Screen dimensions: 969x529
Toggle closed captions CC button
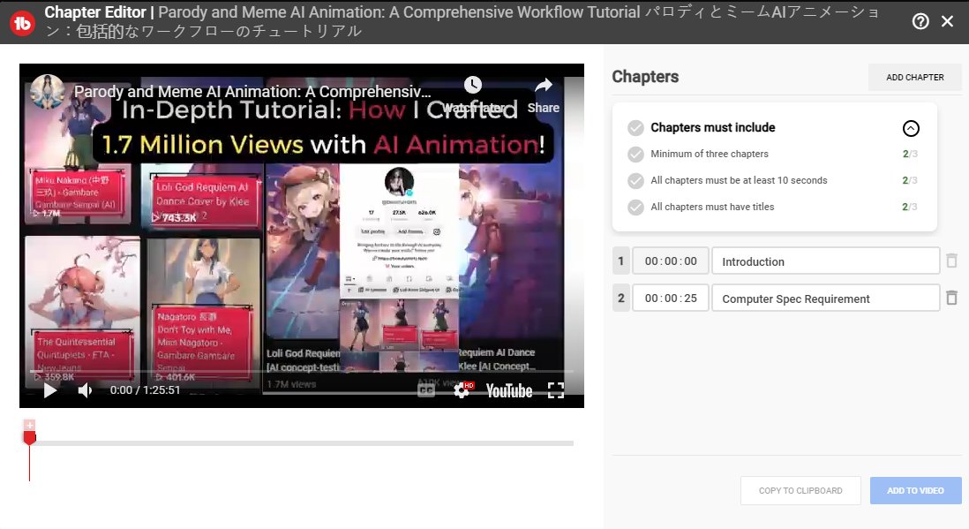[425, 390]
